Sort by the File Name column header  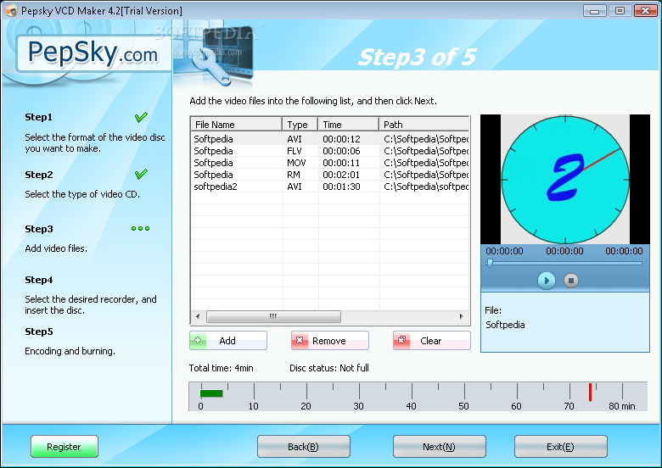237,125
